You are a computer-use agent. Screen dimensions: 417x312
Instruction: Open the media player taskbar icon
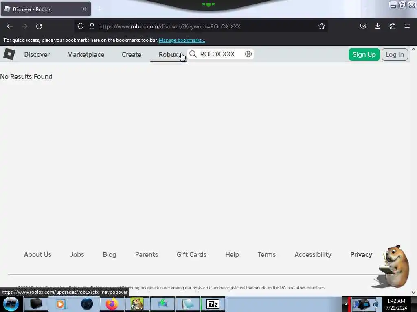(x=61, y=304)
